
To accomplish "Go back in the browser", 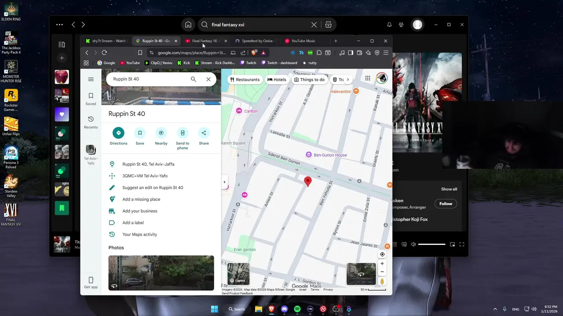I will (87, 53).
